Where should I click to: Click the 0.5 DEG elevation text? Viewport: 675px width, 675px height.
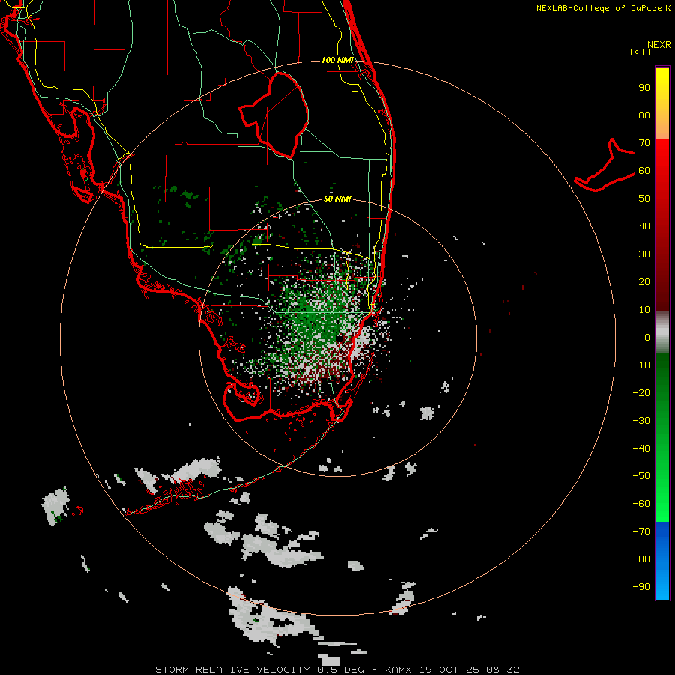340,670
